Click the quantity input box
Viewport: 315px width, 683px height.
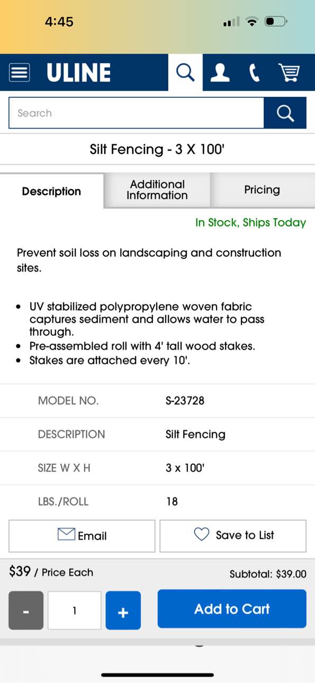point(75,610)
